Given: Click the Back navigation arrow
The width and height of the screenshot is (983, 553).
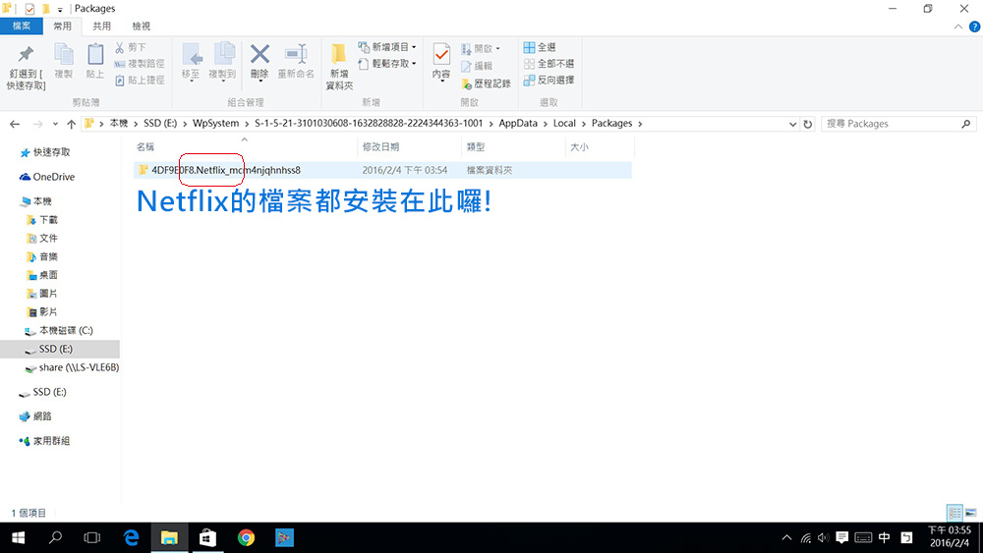Looking at the screenshot, I should [15, 124].
